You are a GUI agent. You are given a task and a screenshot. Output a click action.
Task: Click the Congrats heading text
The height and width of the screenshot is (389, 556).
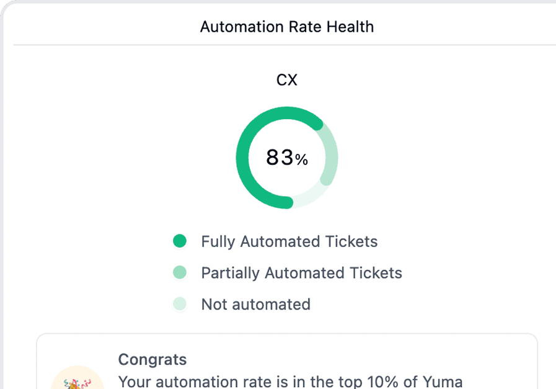[152, 360]
